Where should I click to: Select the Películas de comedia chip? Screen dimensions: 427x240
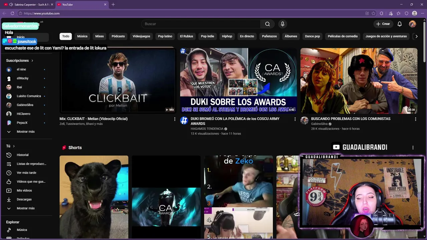pos(343,36)
